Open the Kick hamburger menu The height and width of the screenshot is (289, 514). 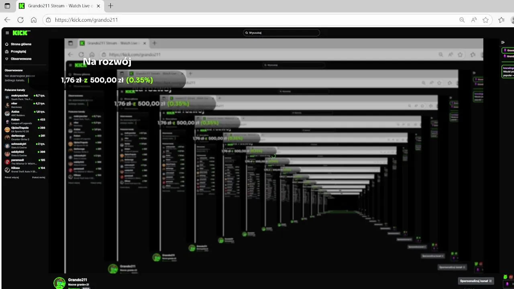click(x=7, y=33)
